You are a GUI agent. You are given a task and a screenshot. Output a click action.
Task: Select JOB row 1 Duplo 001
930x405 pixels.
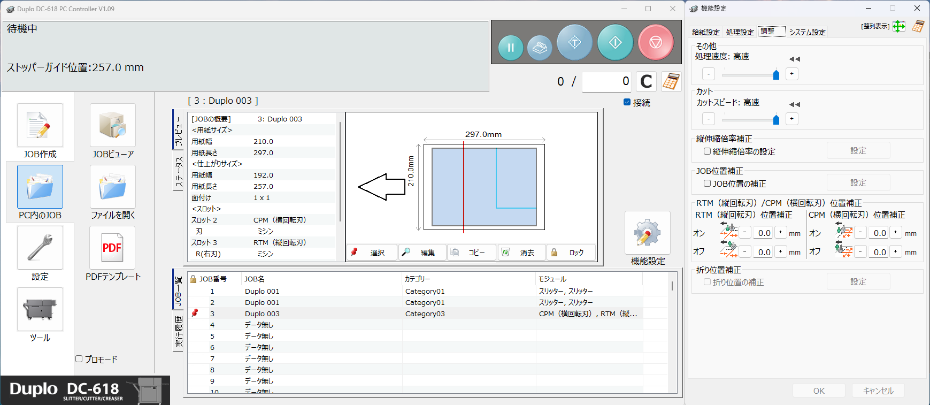(428, 291)
